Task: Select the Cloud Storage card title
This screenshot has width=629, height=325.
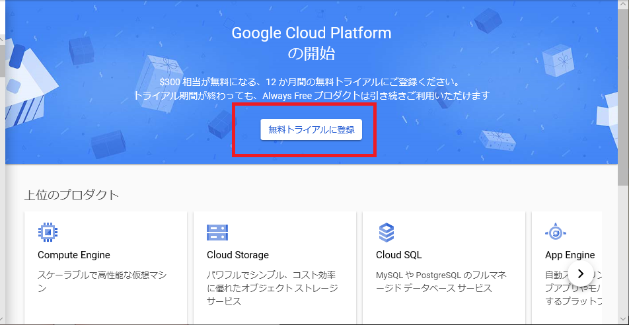Action: 238,255
